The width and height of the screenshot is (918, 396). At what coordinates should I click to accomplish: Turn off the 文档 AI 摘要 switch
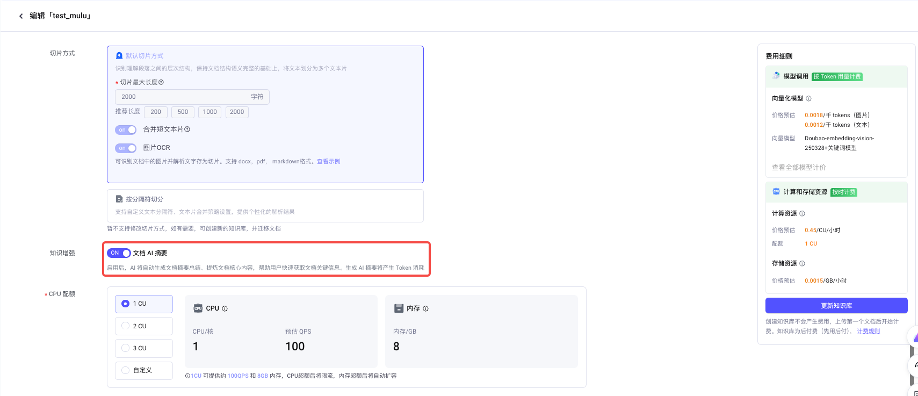pos(119,253)
